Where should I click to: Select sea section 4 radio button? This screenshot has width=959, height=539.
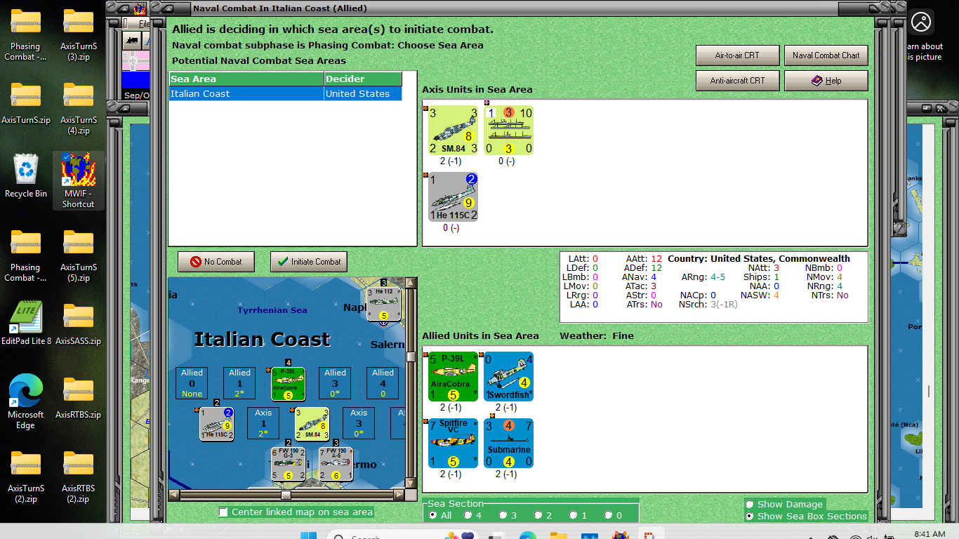click(x=469, y=515)
